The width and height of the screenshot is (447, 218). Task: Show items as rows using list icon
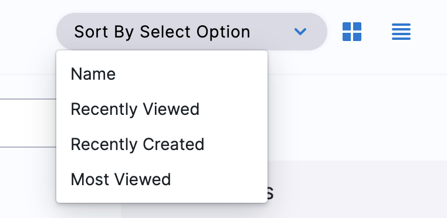click(x=401, y=32)
